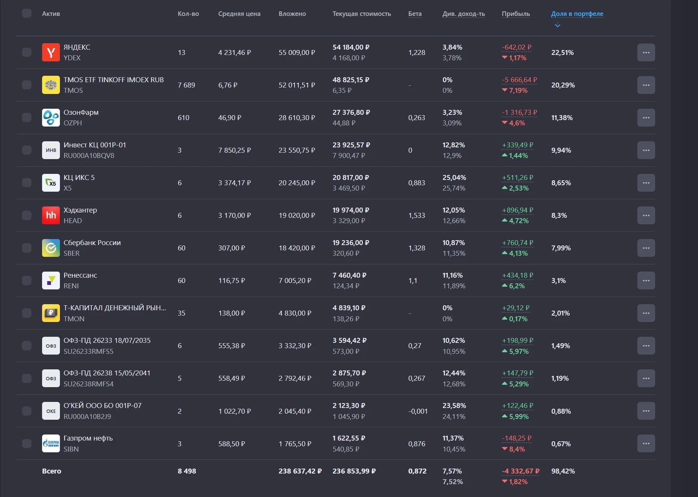Select the ОФЗ-ПД 26238 row checkbox
Screen dimensions: 698x497
click(x=27, y=378)
